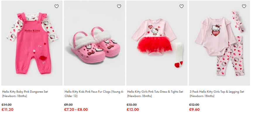Add Faux Fur Clogs to wishlist heart
This screenshot has height=113, width=253.
pos(119,6)
